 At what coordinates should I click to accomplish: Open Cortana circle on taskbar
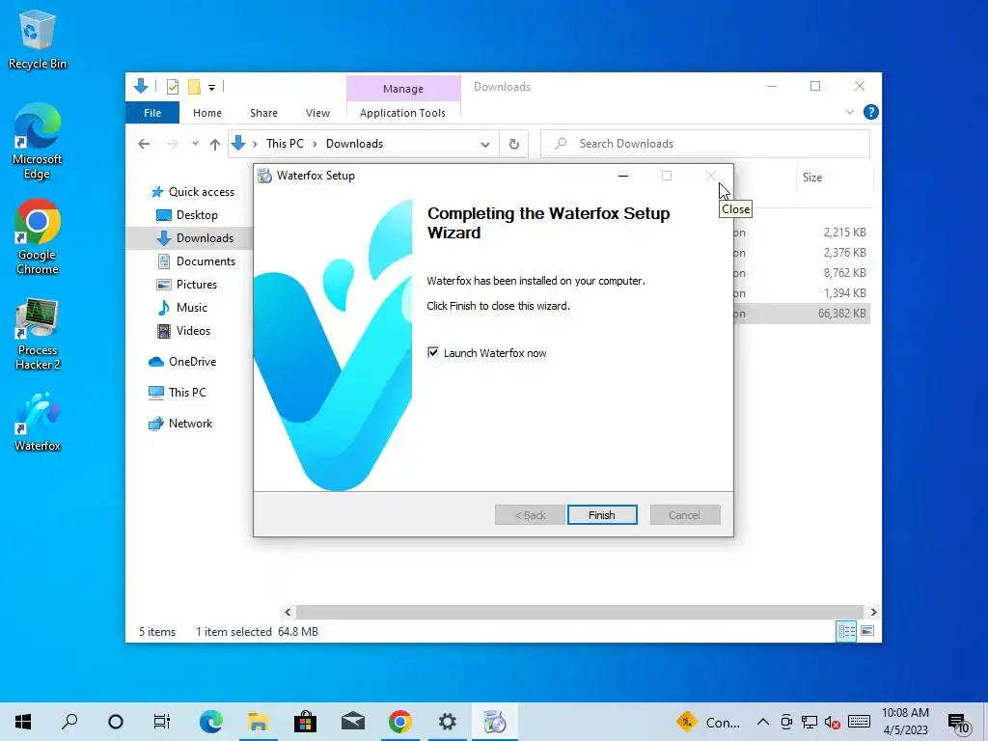(x=116, y=722)
